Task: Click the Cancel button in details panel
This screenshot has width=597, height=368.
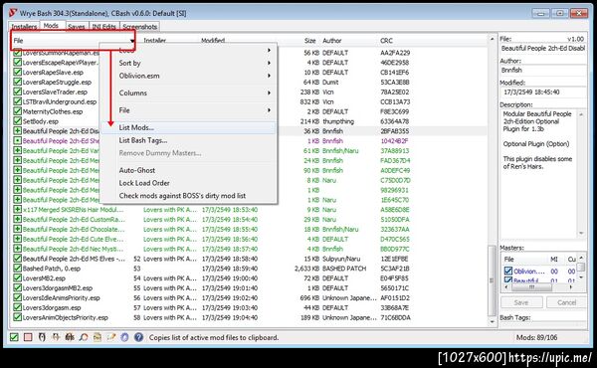Action: pyautogui.click(x=566, y=302)
